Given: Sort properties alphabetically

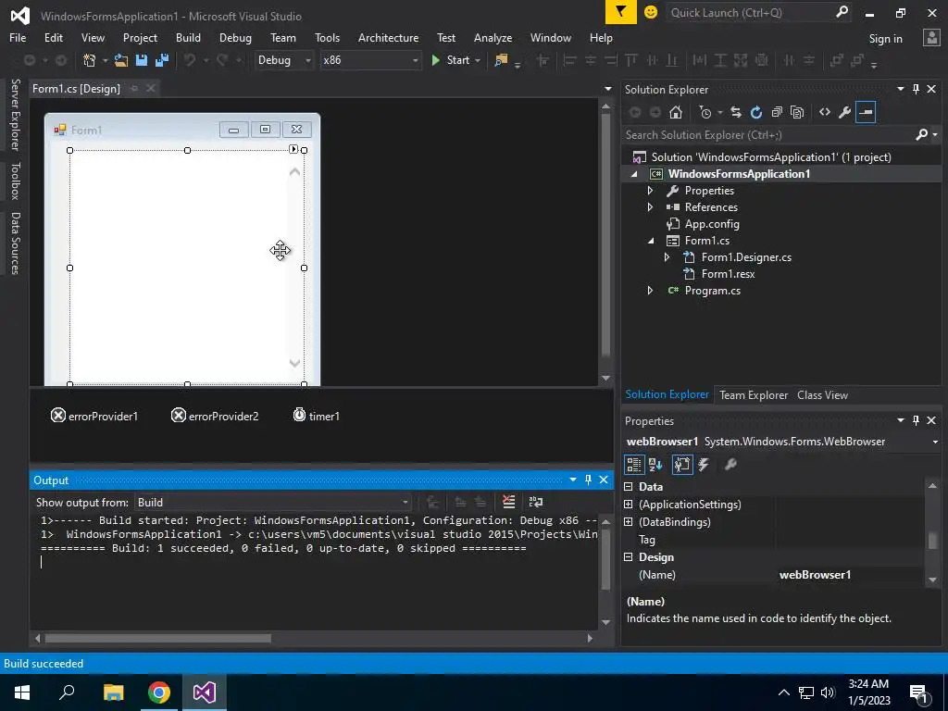Looking at the screenshot, I should coord(655,465).
